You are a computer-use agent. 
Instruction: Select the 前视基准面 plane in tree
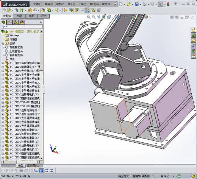(16, 47)
